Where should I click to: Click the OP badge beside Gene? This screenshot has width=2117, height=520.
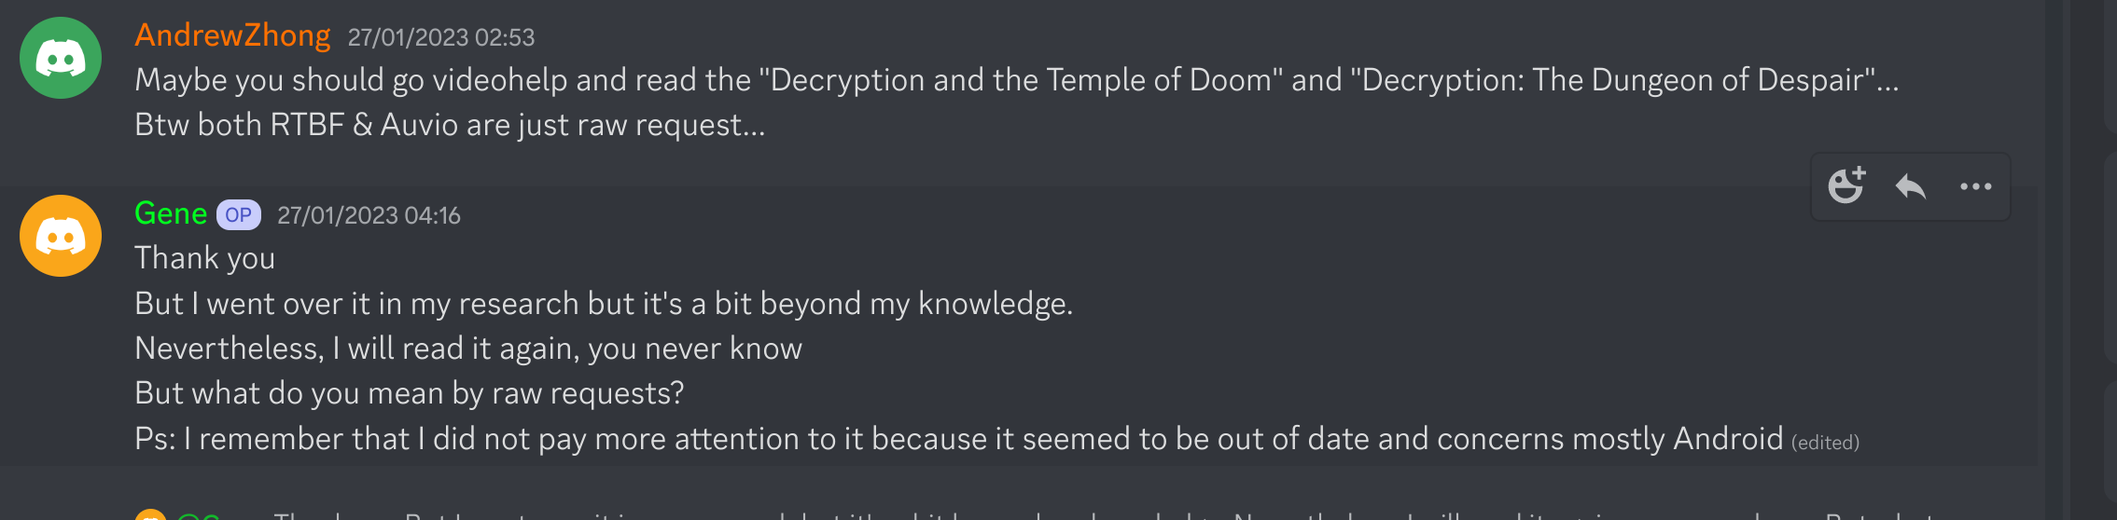click(238, 215)
